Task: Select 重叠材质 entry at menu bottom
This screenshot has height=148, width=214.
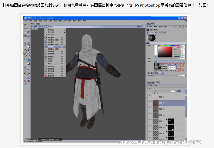Action: 55,76
